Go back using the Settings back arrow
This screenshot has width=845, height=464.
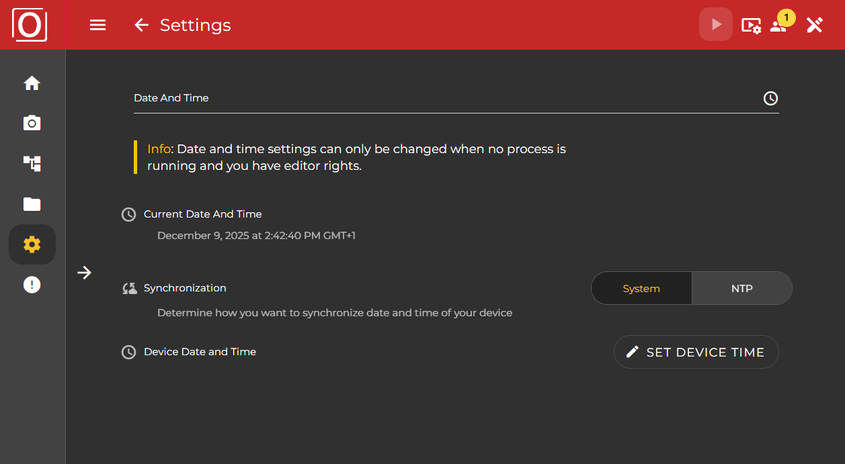[141, 25]
